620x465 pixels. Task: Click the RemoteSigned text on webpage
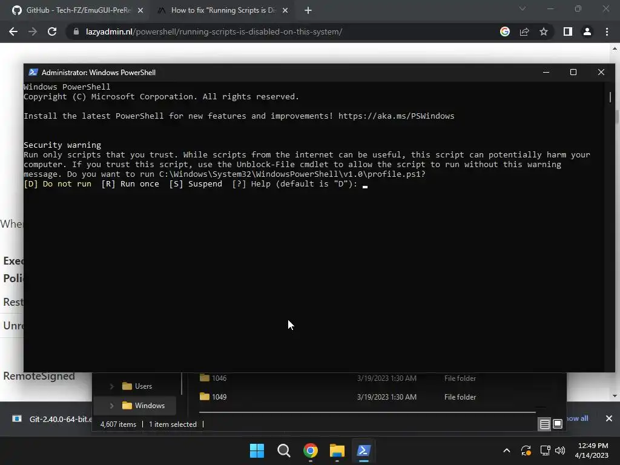pyautogui.click(x=39, y=376)
